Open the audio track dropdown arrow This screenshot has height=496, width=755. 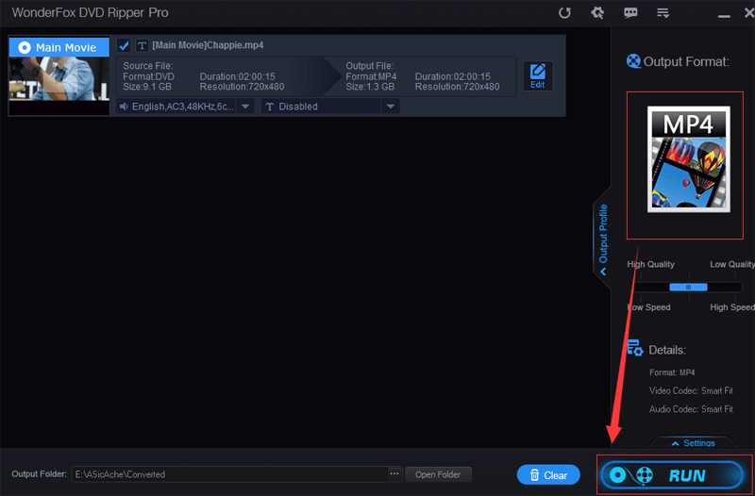coord(245,107)
